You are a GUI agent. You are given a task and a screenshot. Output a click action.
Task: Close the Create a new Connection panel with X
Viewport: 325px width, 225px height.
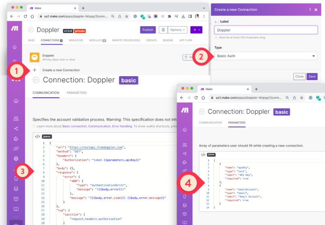(316, 9)
